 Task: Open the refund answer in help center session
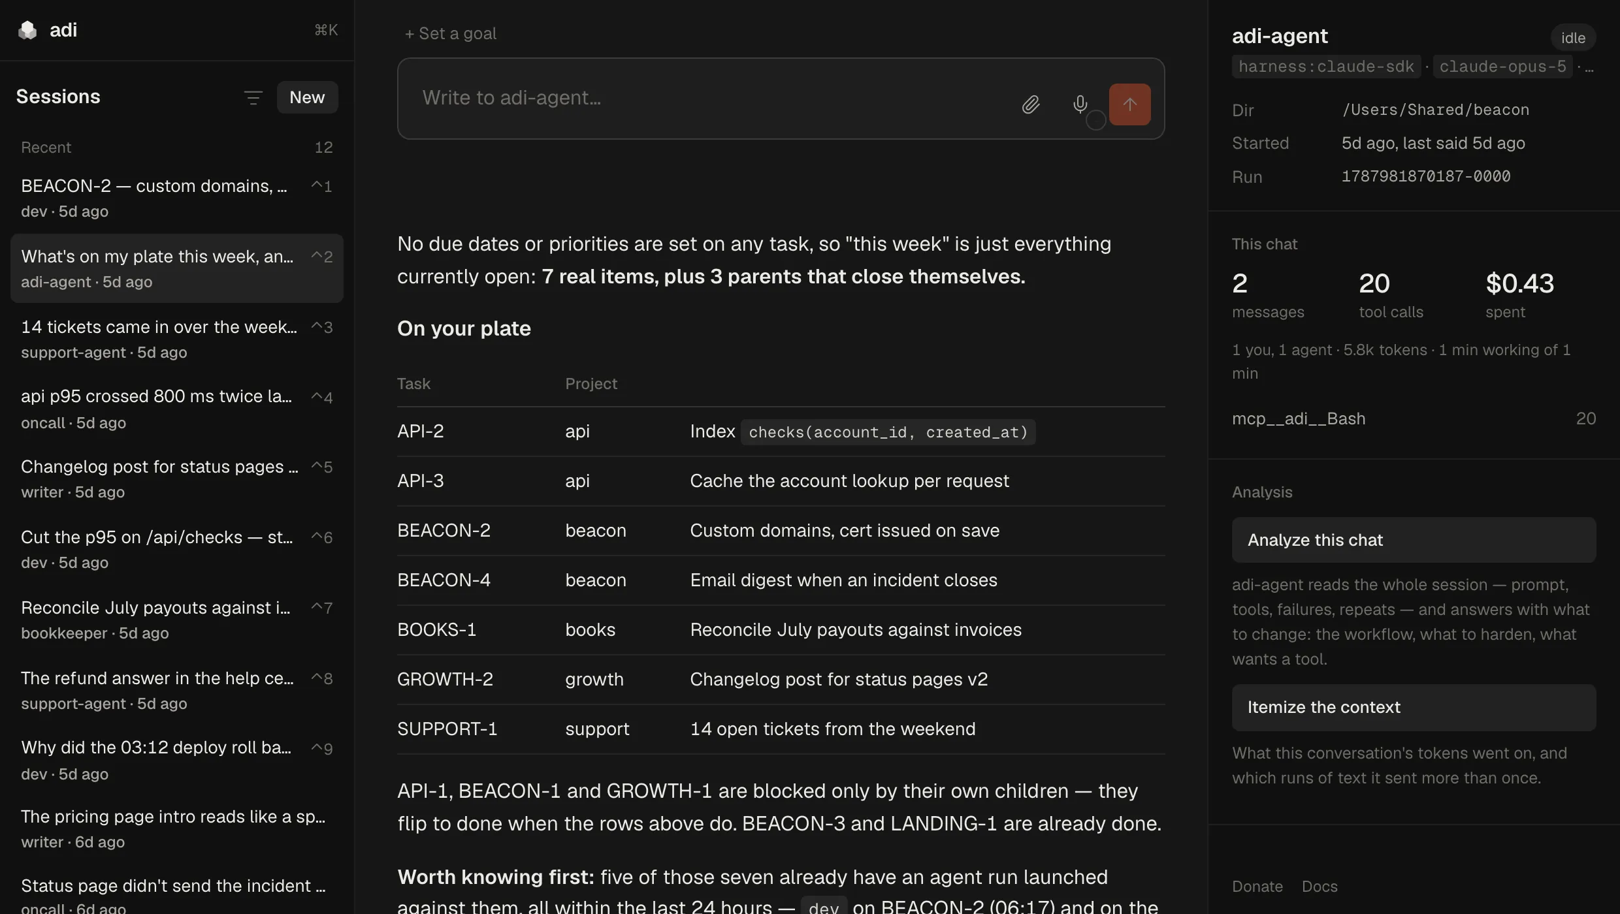177,690
